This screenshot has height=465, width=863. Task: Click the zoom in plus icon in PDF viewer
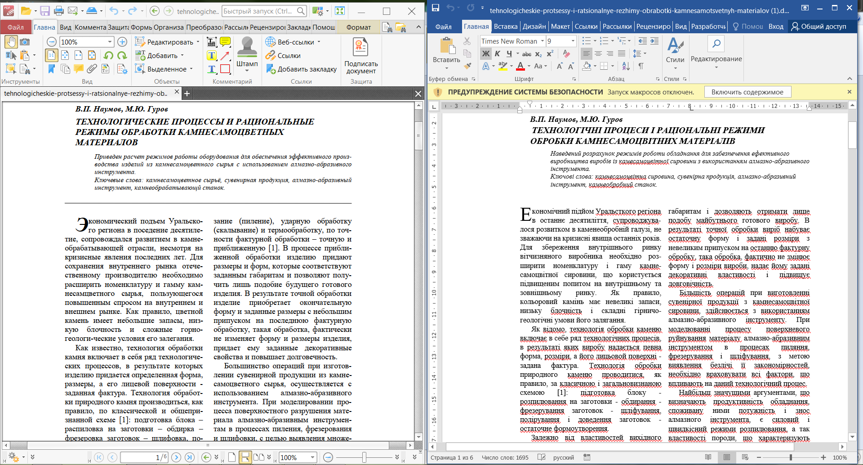click(122, 42)
